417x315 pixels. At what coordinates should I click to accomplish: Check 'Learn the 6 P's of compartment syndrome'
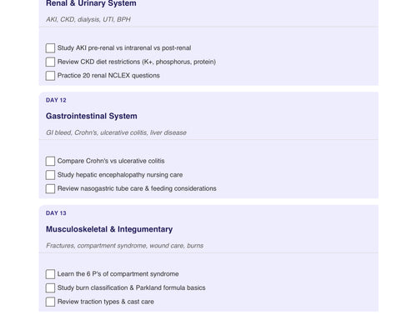[x=50, y=274]
